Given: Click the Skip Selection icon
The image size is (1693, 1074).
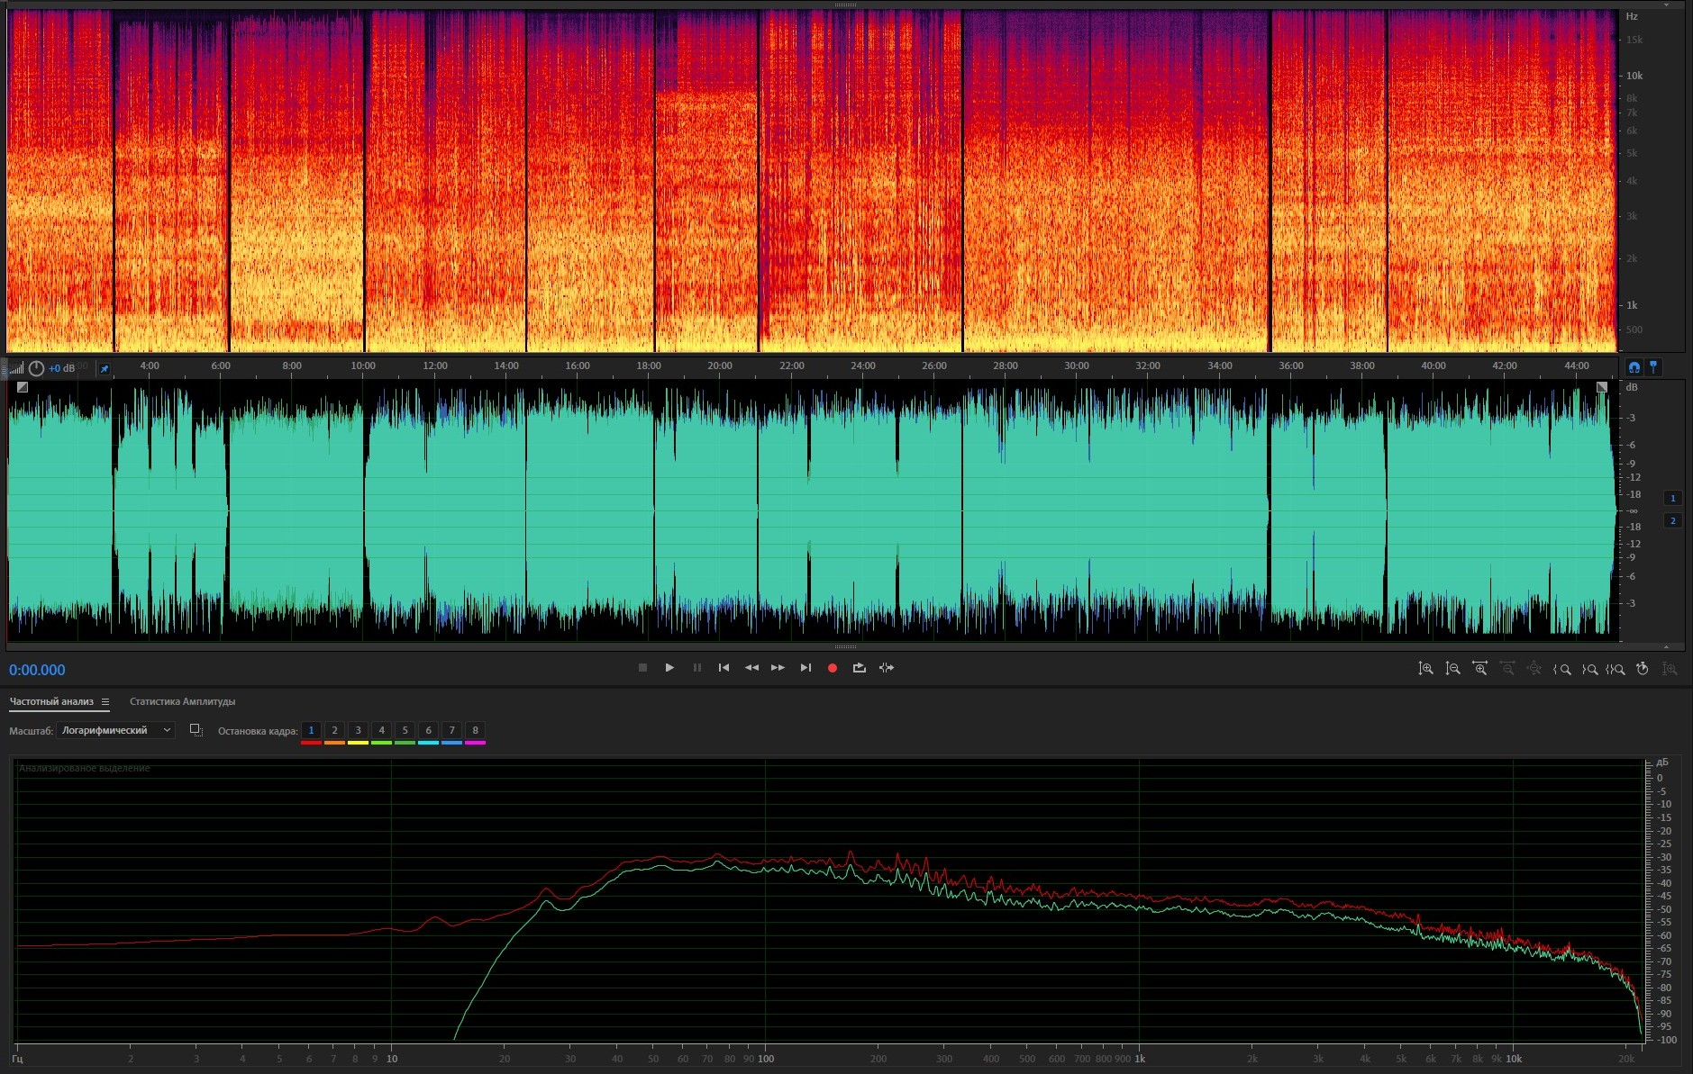Looking at the screenshot, I should point(887,668).
